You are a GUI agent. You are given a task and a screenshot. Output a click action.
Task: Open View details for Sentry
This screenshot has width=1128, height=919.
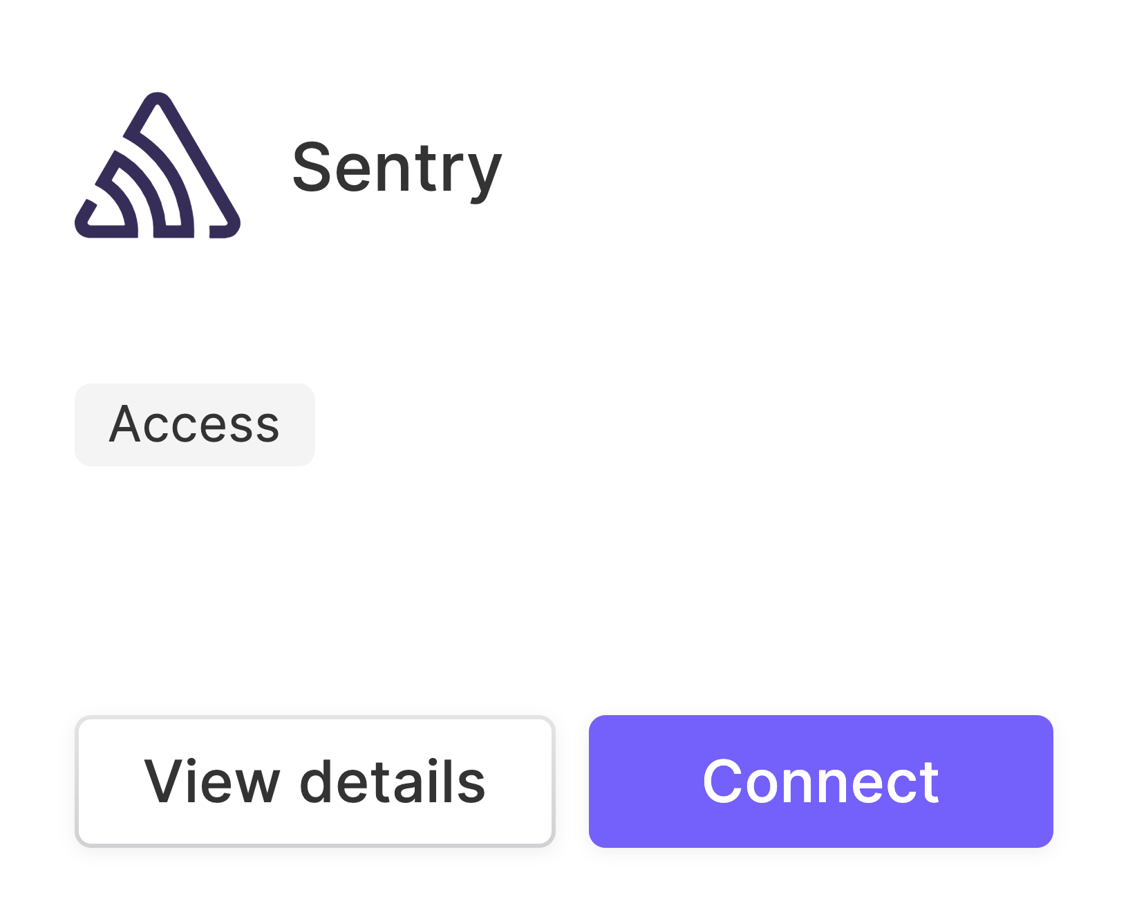[x=314, y=781]
